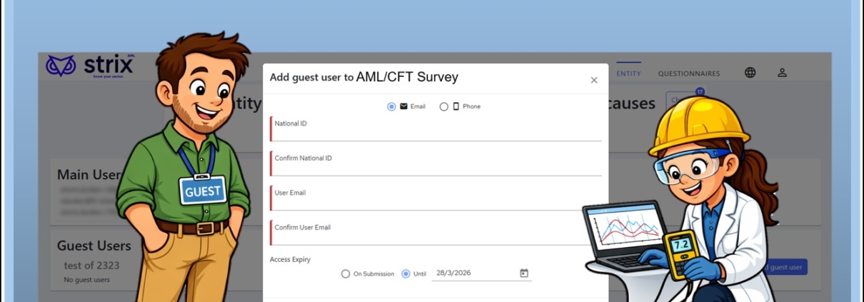864x302 pixels.
Task: Close the Add guest user dialog
Action: point(594,80)
